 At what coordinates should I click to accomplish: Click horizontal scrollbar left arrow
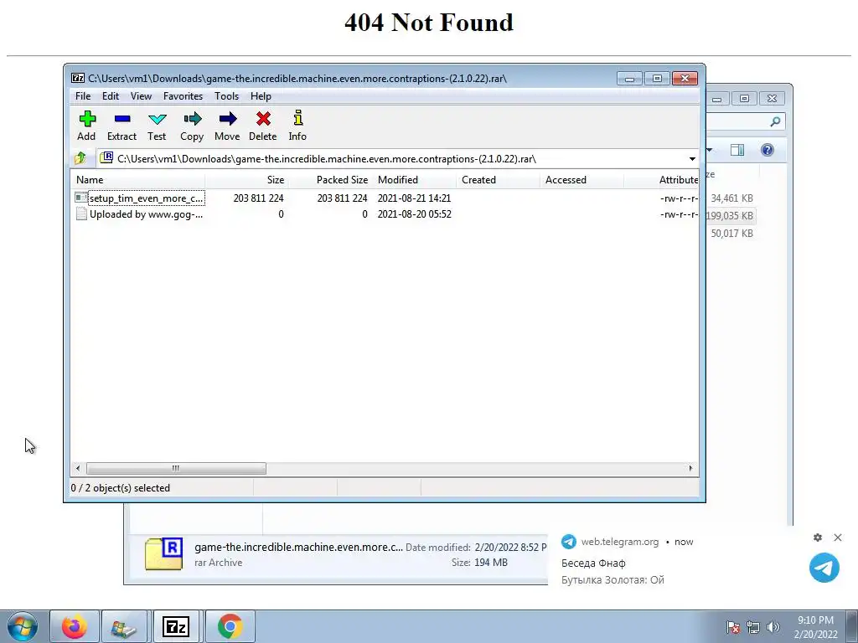click(78, 469)
